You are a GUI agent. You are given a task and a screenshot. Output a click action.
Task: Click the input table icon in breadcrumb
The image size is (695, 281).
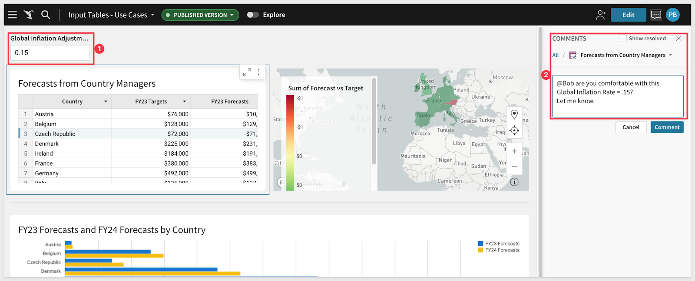[573, 55]
